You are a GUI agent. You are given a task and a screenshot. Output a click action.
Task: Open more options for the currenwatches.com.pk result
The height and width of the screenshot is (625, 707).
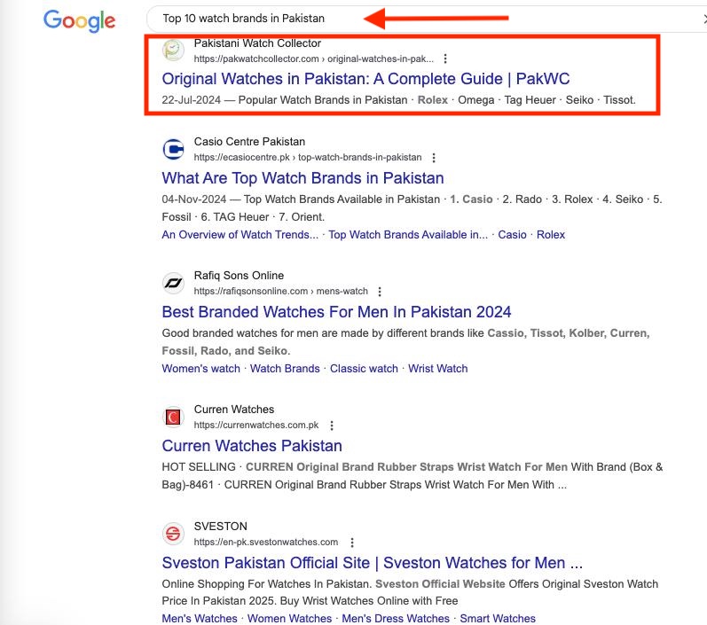332,426
